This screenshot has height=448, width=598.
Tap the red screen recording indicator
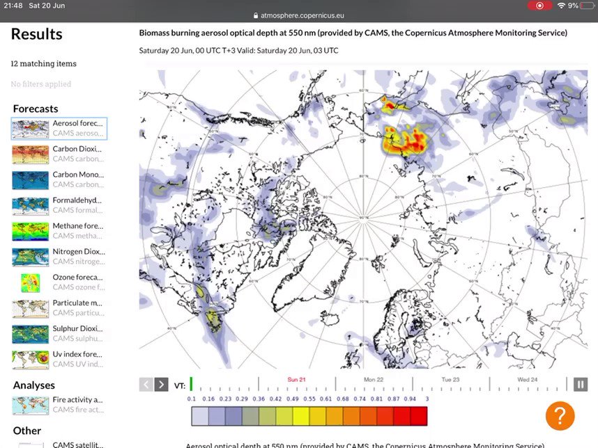point(539,6)
